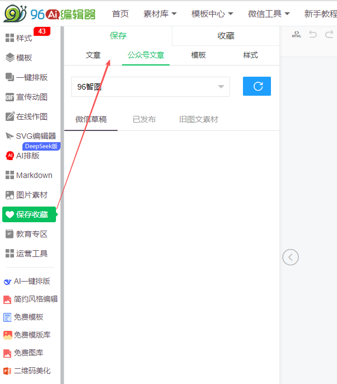Viewport: 337px width, 384px height.
Task: Open the 宣传动图 GIF tool
Action: [26, 97]
